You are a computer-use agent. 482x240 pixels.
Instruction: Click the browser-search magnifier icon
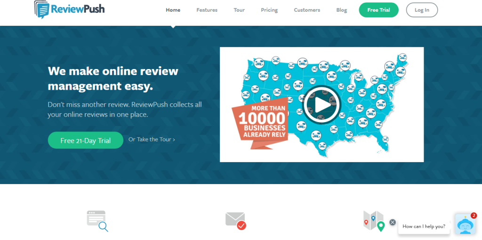tap(97, 221)
